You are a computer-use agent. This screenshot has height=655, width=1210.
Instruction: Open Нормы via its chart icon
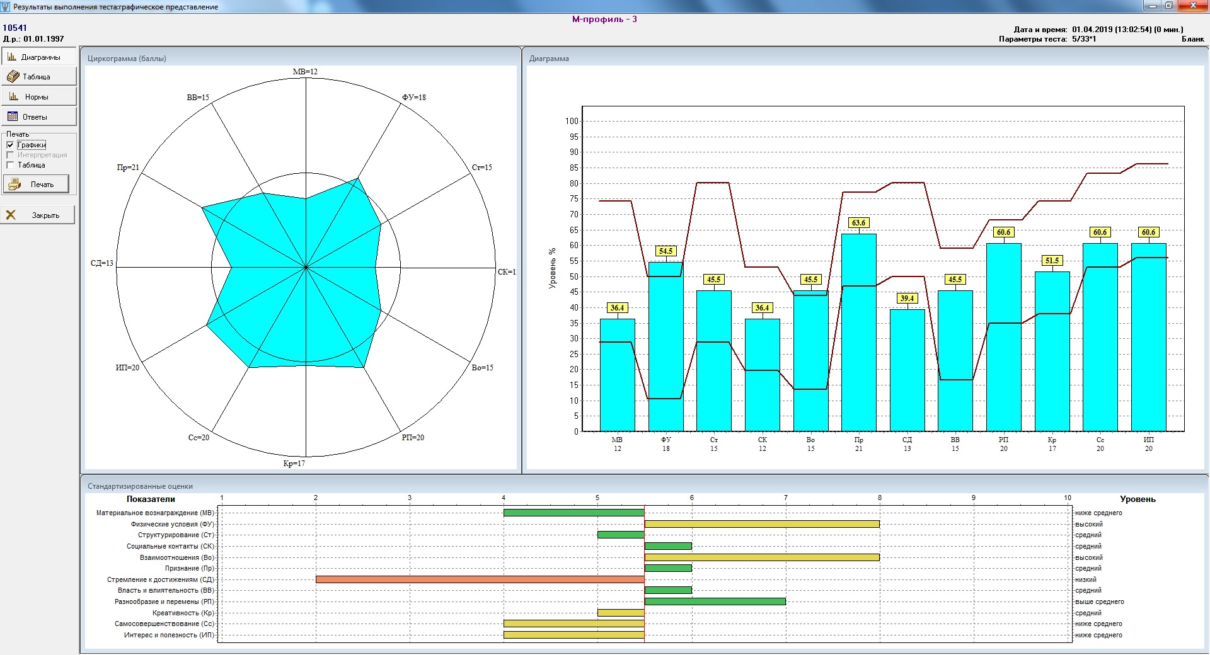pos(13,96)
